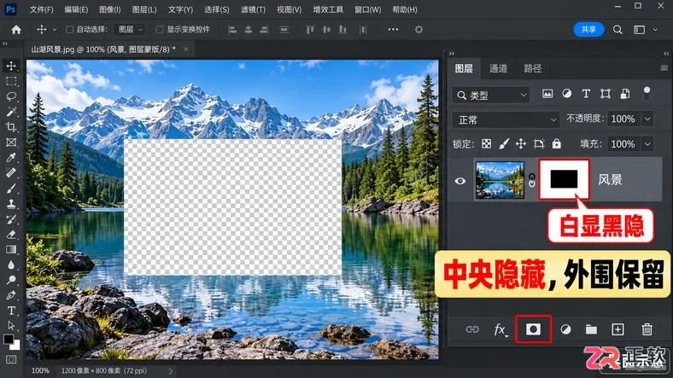Select the Horizontal Type tool
The height and width of the screenshot is (378, 673).
(x=11, y=311)
